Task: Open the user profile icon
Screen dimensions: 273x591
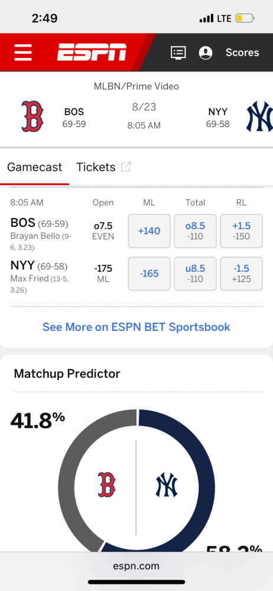Action: [206, 53]
